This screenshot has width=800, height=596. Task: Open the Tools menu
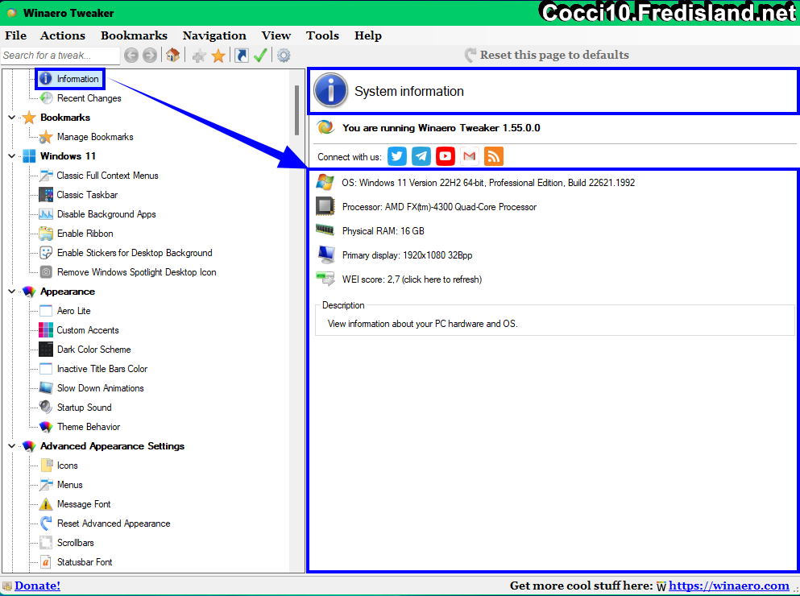tap(322, 35)
